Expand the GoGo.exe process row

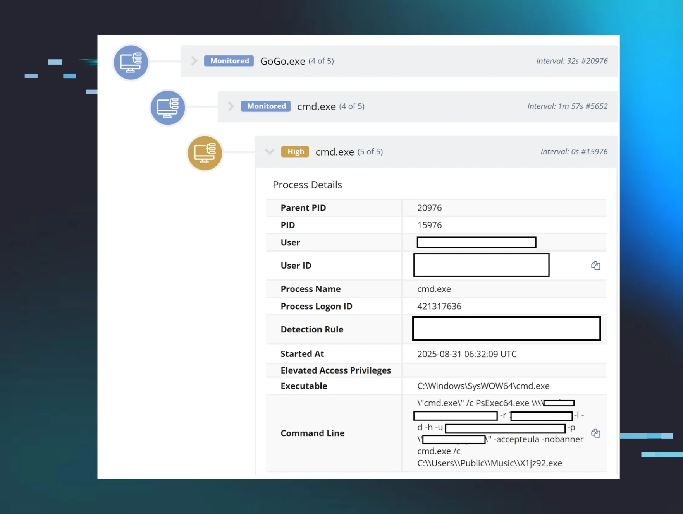tap(194, 61)
